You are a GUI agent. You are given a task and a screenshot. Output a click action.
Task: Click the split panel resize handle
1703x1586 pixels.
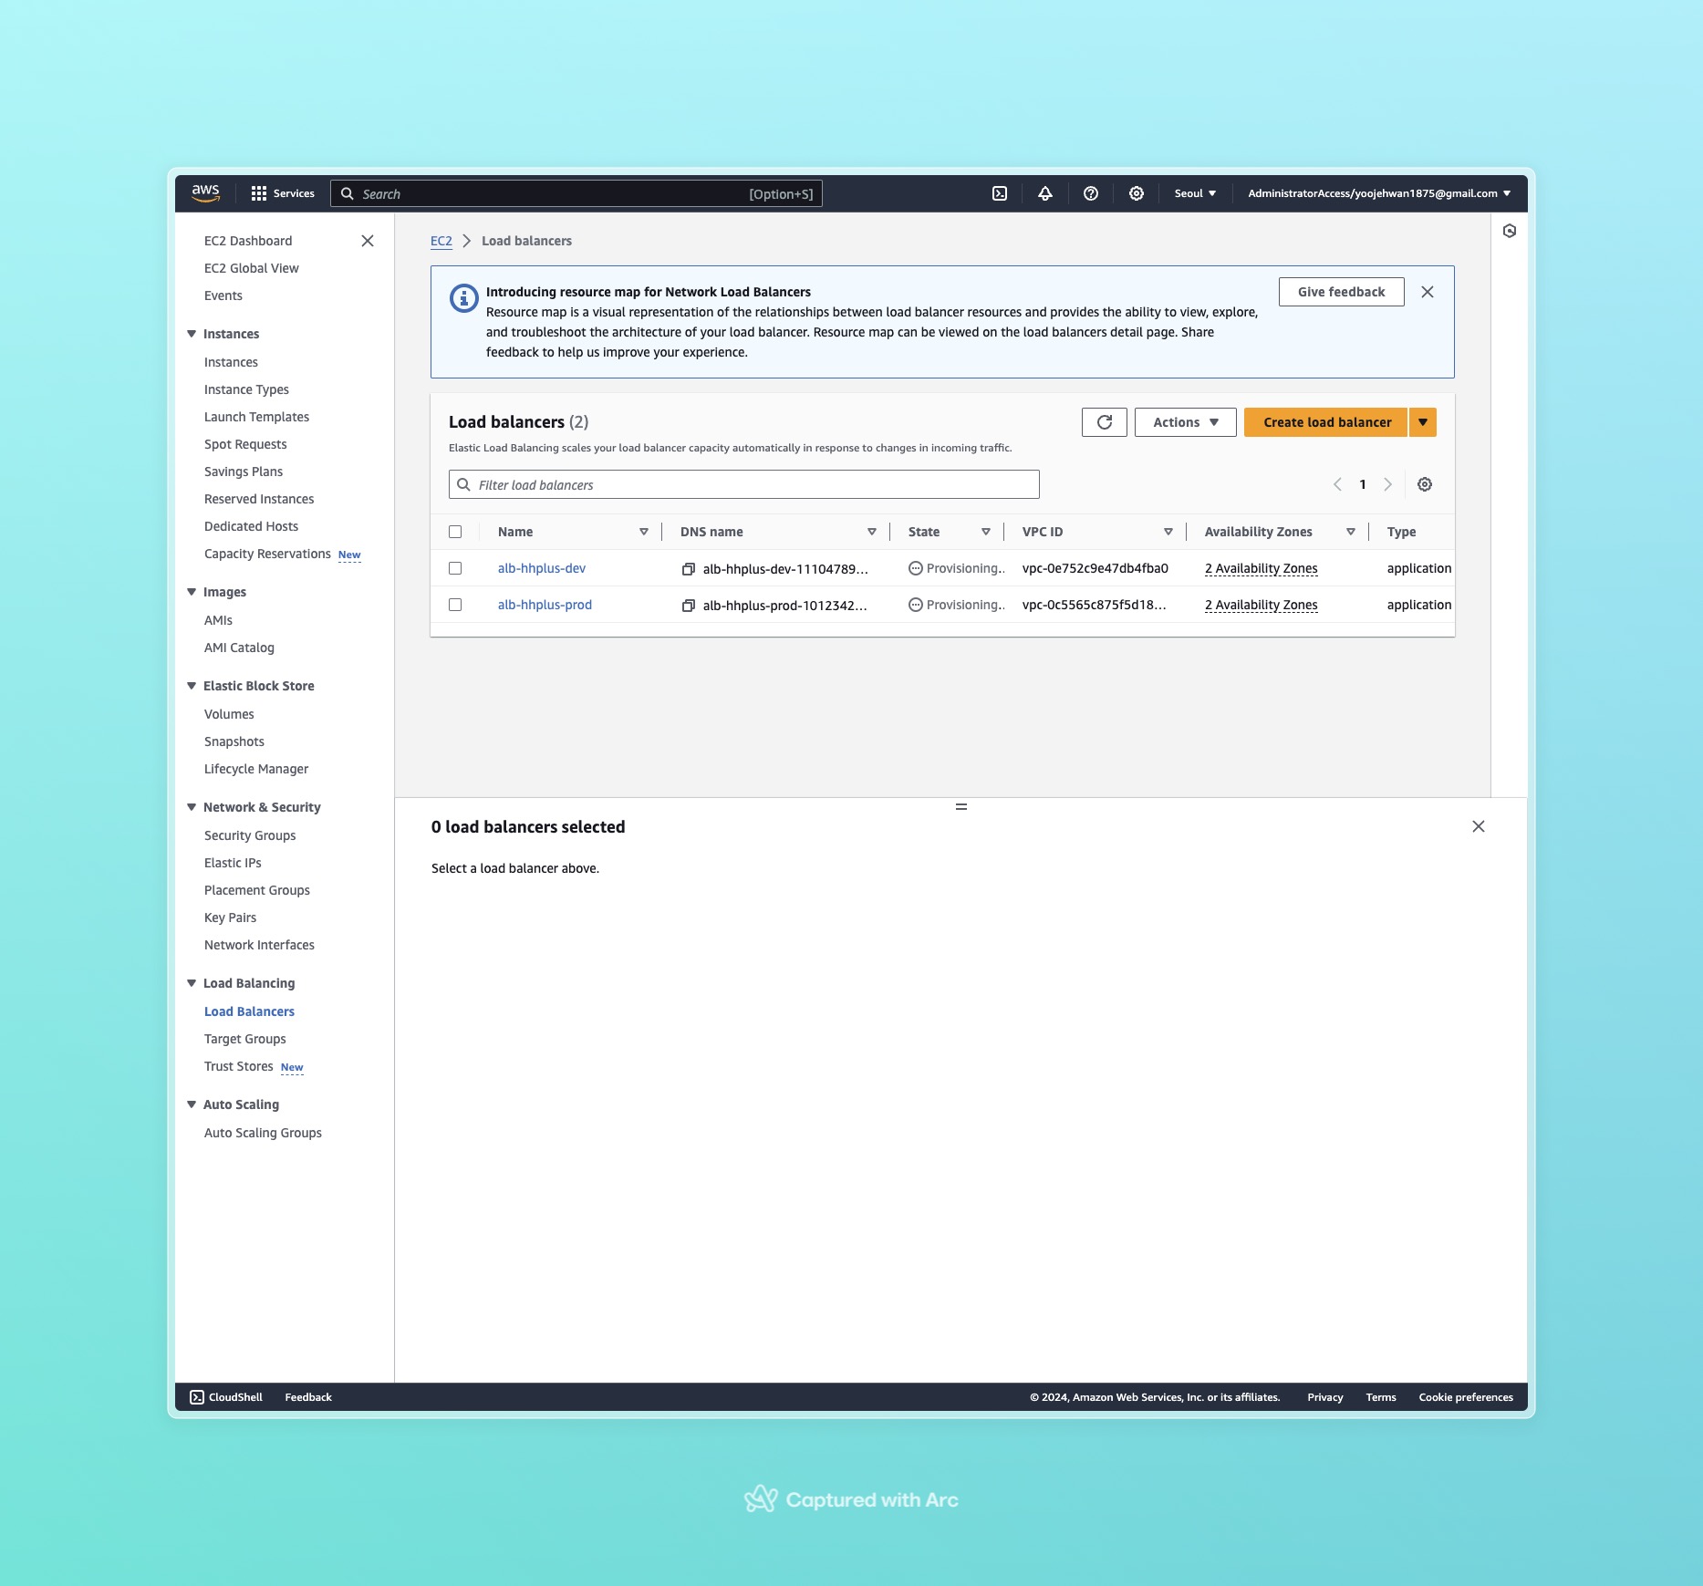tap(961, 807)
